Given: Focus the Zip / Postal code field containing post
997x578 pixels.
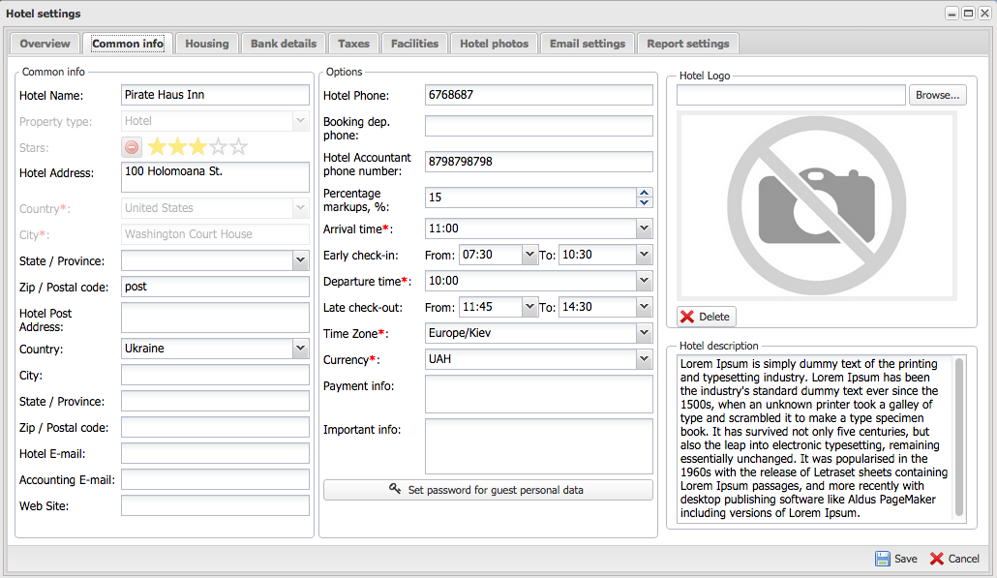Looking at the screenshot, I should coord(215,287).
